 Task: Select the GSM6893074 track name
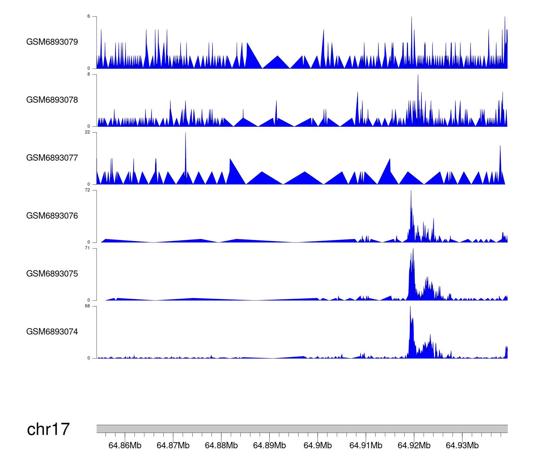pyautogui.click(x=52, y=332)
